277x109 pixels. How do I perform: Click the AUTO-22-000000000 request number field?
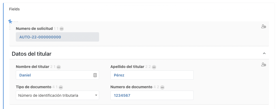[57, 37]
